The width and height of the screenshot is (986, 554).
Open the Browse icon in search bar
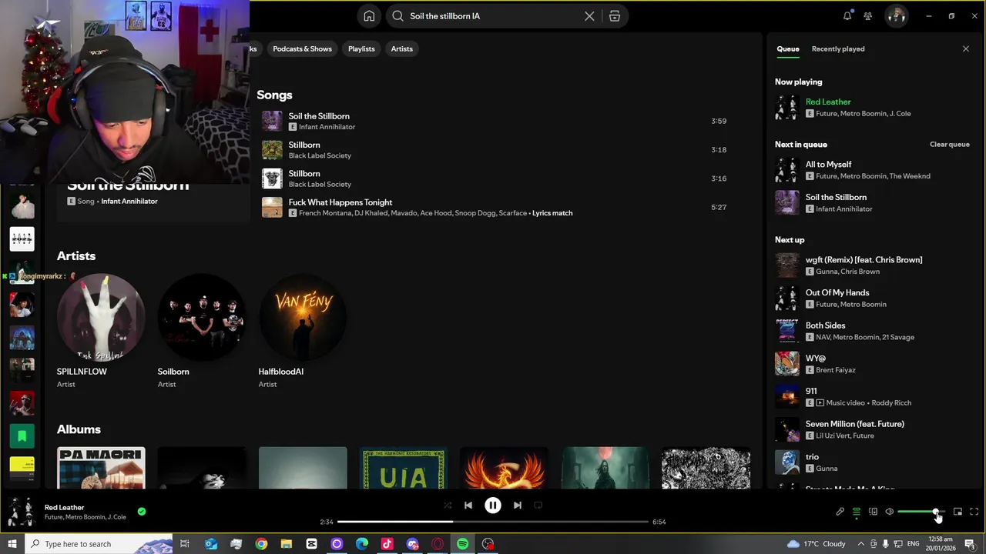(x=615, y=16)
